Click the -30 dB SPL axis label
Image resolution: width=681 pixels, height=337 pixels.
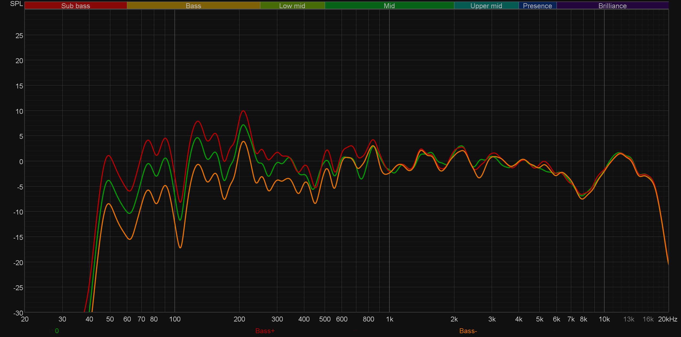point(18,313)
